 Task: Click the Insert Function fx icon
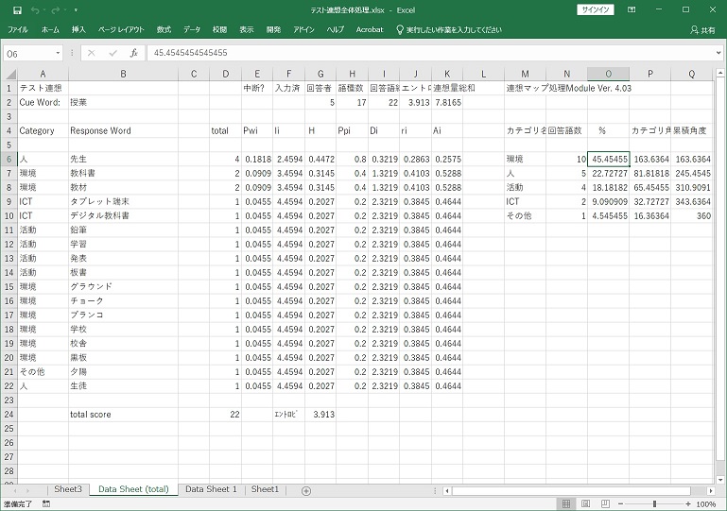click(133, 54)
